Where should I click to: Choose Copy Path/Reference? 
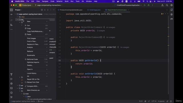click(x=36, y=31)
